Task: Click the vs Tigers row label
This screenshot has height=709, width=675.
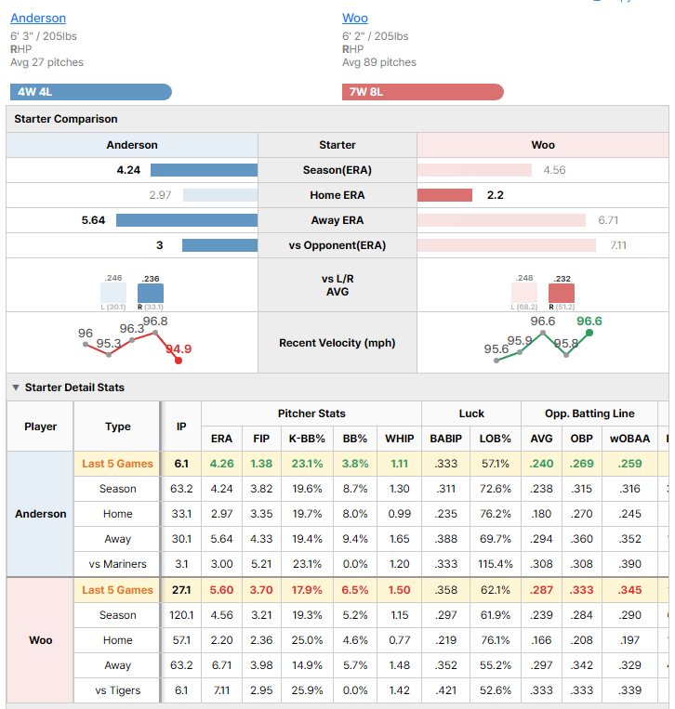Action: point(118,690)
